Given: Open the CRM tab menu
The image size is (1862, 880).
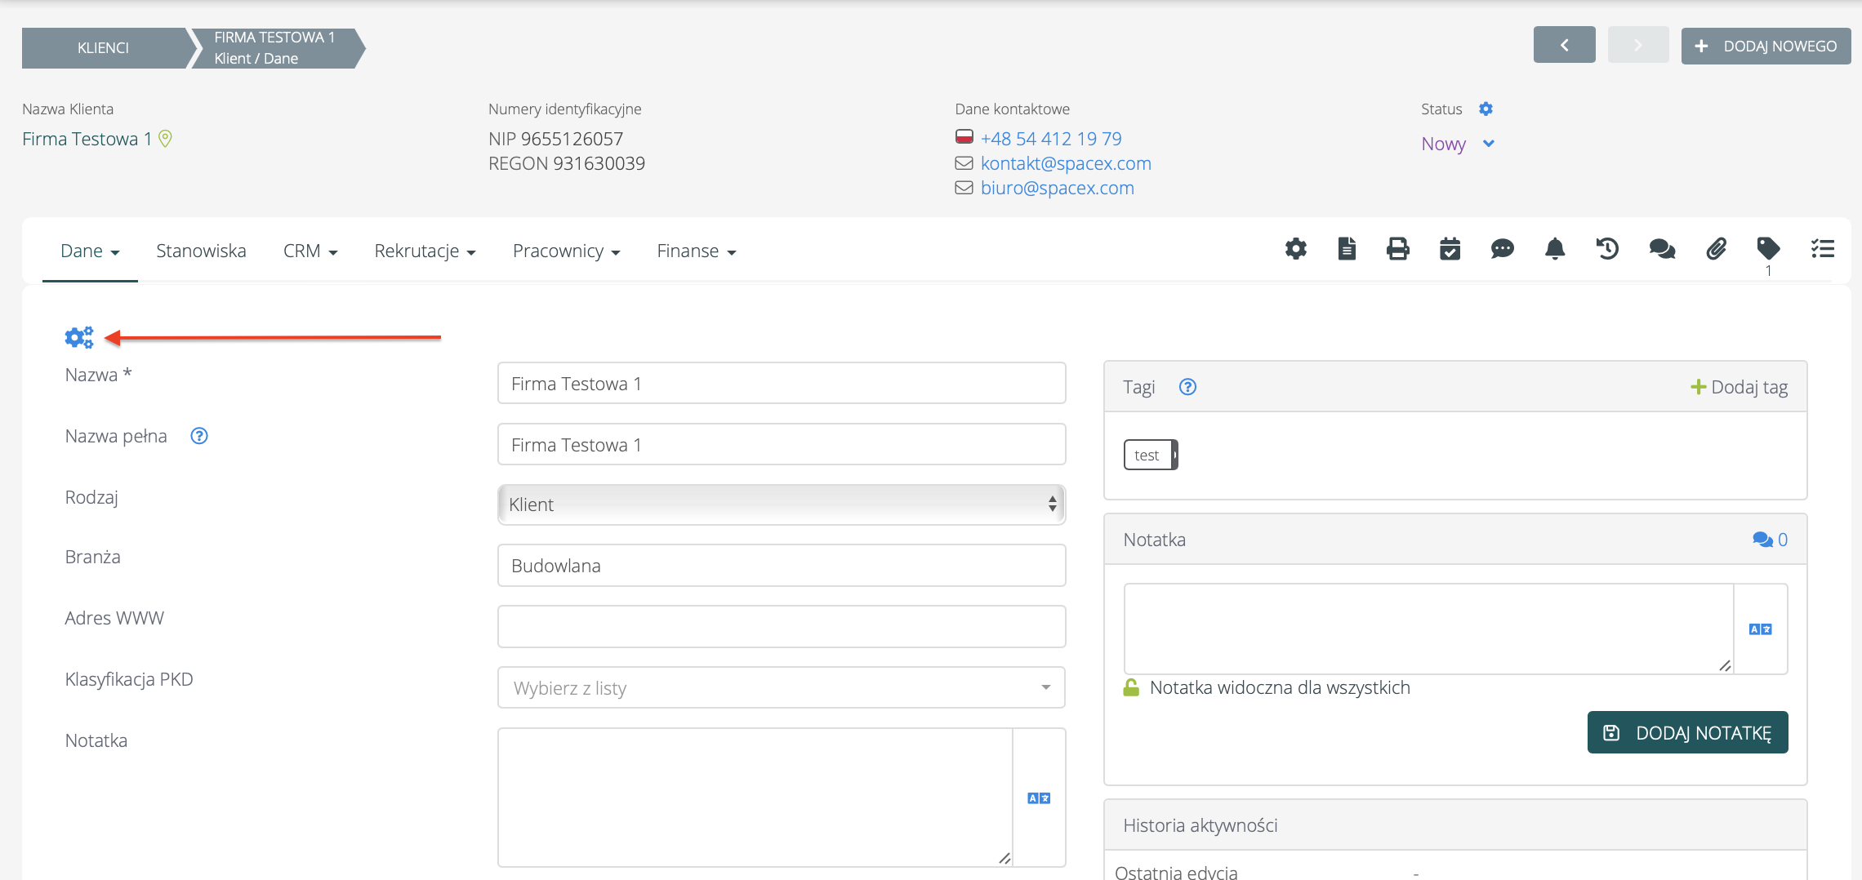Looking at the screenshot, I should coord(310,251).
